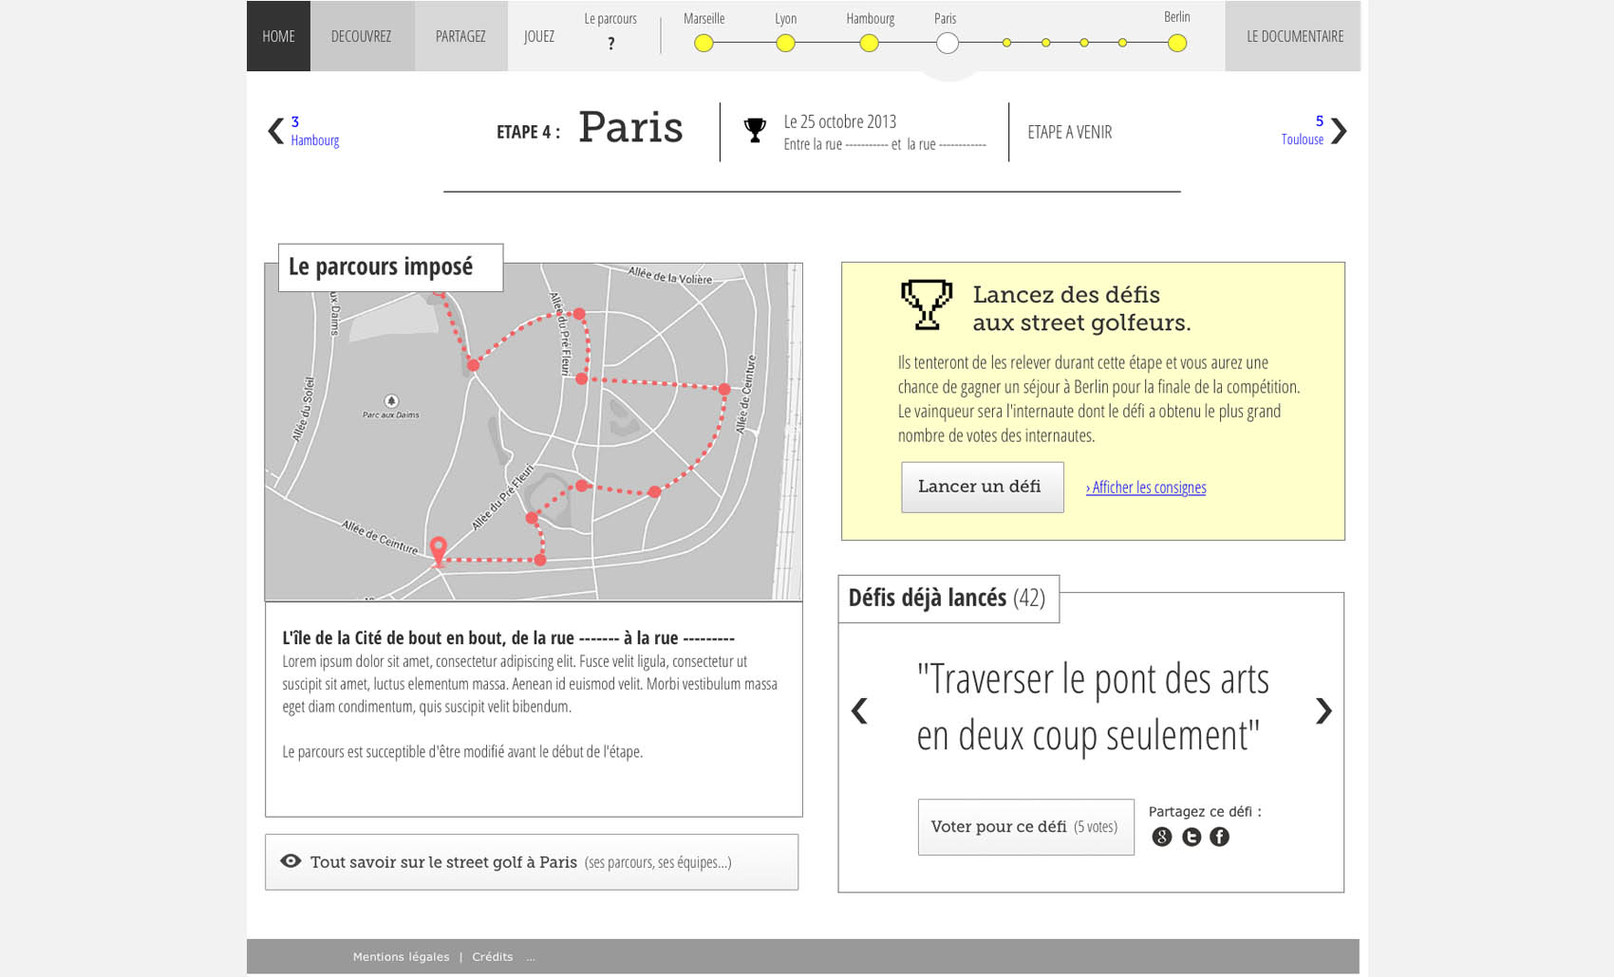This screenshot has height=977, width=1614.
Task: Open the HOME menu item
Action: [x=278, y=36]
